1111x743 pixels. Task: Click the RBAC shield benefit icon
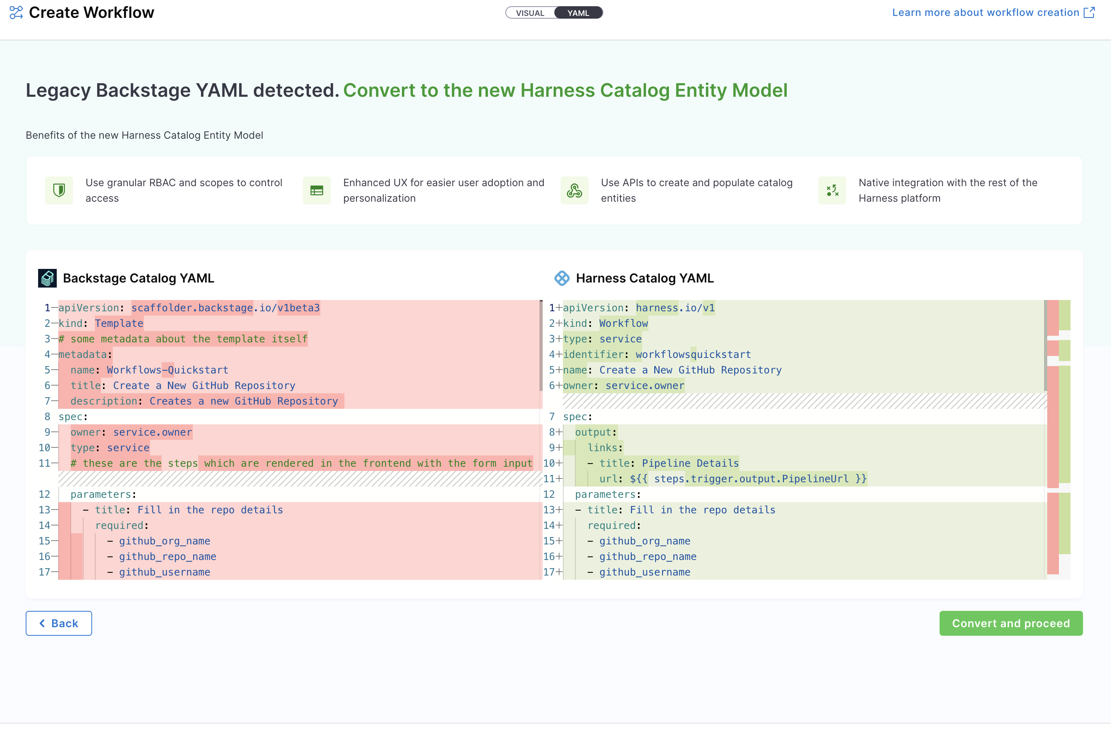pos(59,190)
